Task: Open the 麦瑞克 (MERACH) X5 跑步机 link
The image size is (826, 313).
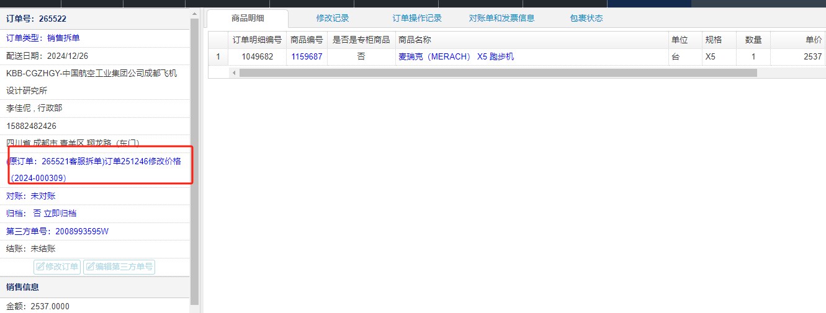Action: (x=456, y=56)
